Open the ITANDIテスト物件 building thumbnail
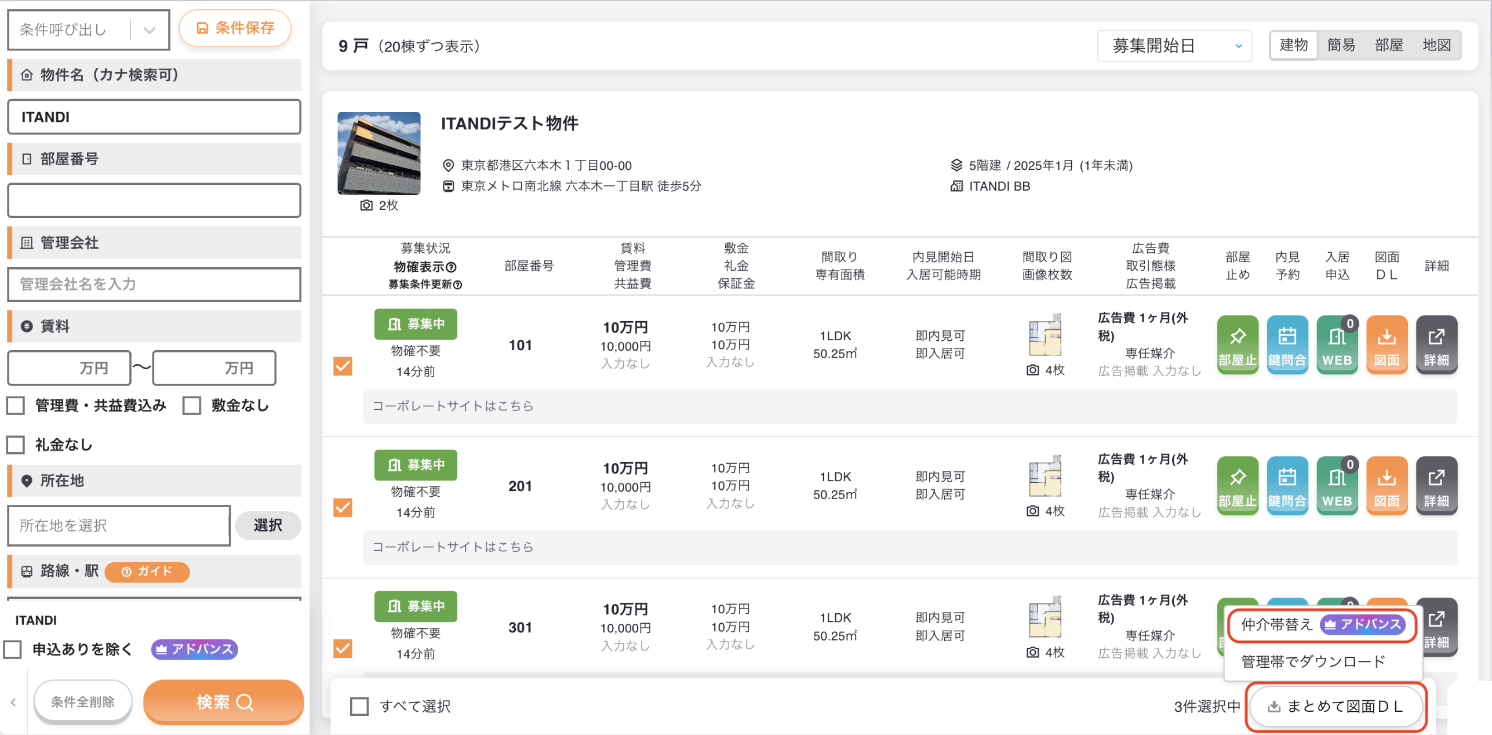The image size is (1492, 735). pos(379,153)
